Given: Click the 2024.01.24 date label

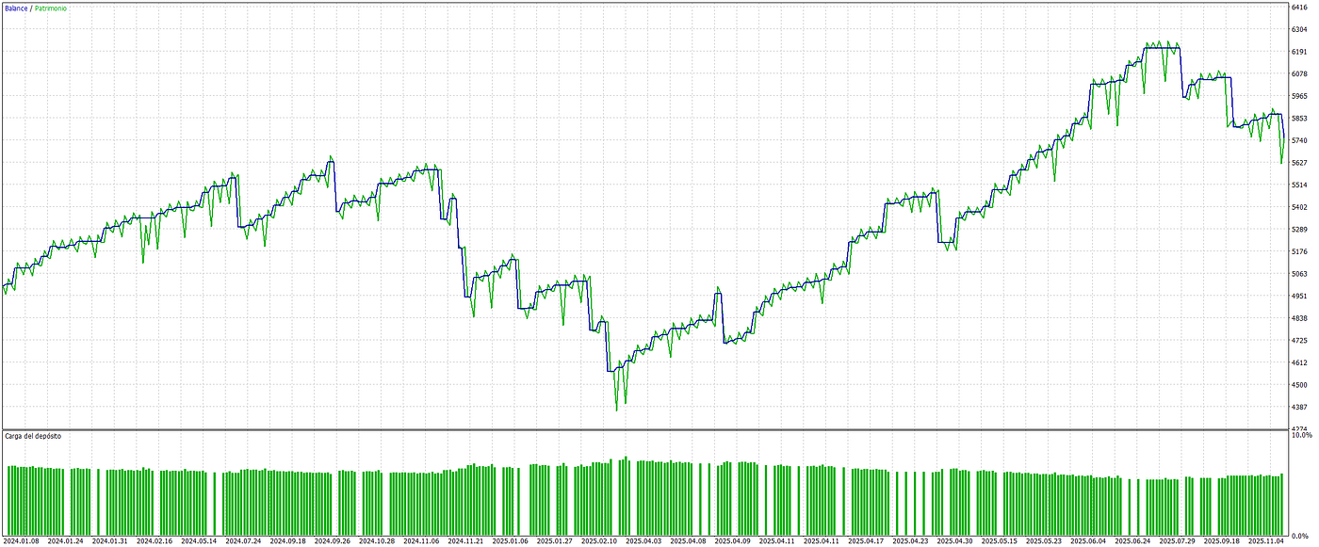Looking at the screenshot, I should coord(65,541).
